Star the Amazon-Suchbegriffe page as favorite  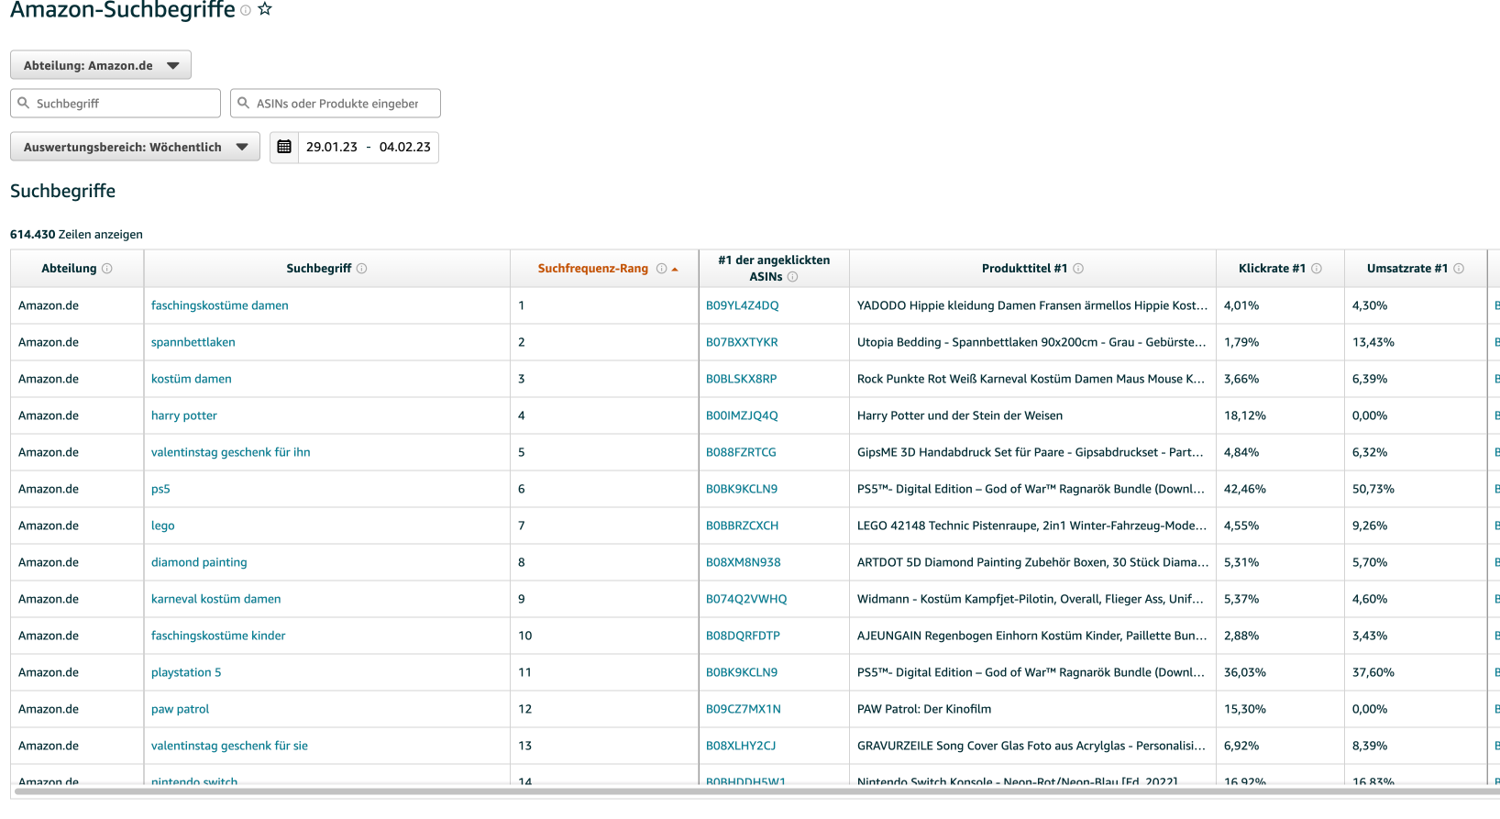(265, 9)
